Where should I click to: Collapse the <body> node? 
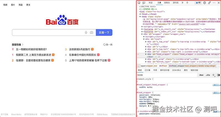click(140, 17)
